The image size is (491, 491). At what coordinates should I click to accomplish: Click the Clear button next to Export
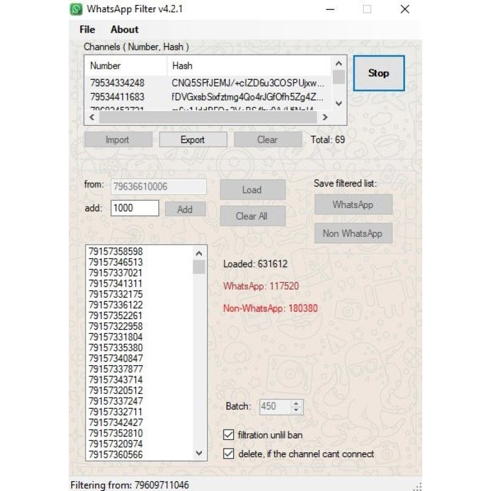point(268,139)
